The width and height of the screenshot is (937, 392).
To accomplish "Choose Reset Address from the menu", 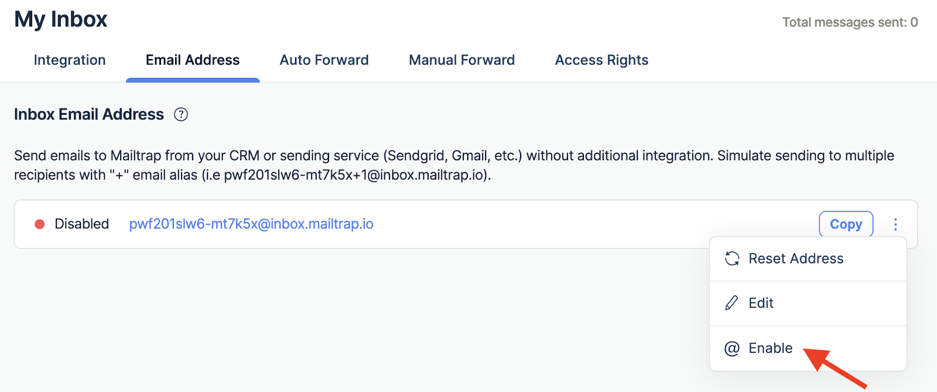I will [796, 258].
